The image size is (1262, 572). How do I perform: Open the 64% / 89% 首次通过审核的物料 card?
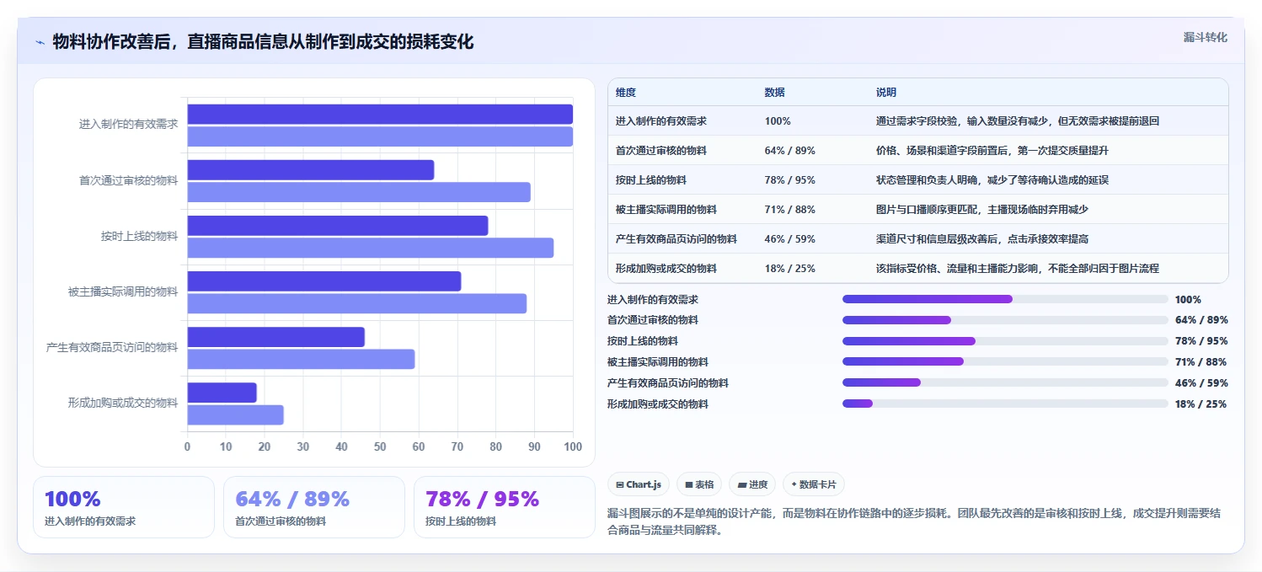[314, 507]
